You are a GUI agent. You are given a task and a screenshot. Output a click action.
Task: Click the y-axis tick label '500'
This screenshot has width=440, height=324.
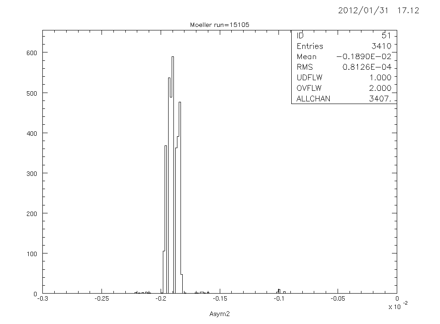[x=32, y=93]
